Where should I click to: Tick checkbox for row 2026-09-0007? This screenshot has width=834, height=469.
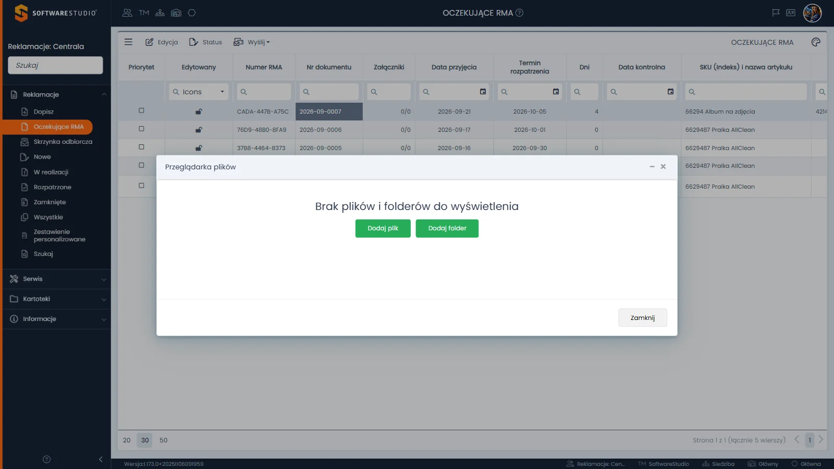(x=141, y=110)
